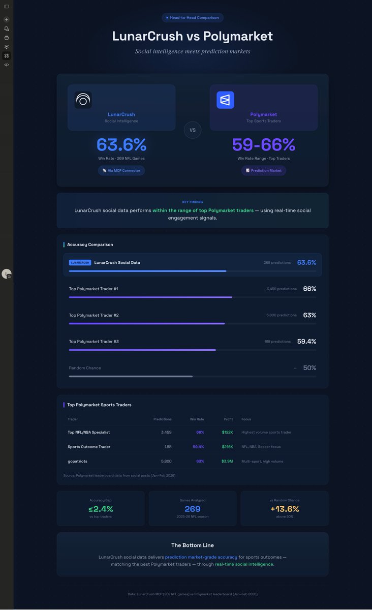Click 'Win Rate Range · Top Traders' caption
The width and height of the screenshot is (372, 610).
[x=264, y=159]
